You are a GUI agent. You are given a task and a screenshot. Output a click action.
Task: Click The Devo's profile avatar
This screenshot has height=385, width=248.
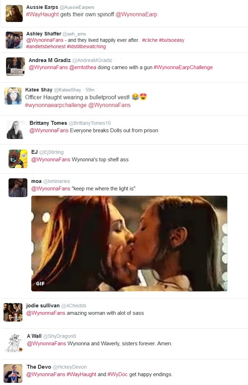tap(13, 374)
